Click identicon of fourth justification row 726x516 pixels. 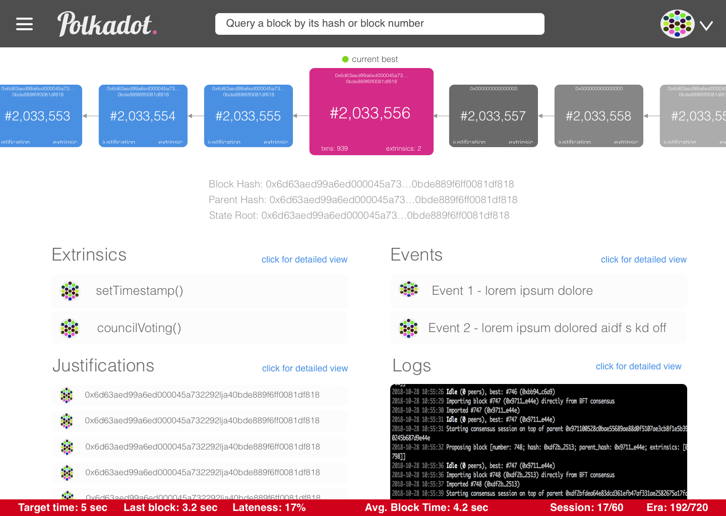[x=67, y=473]
